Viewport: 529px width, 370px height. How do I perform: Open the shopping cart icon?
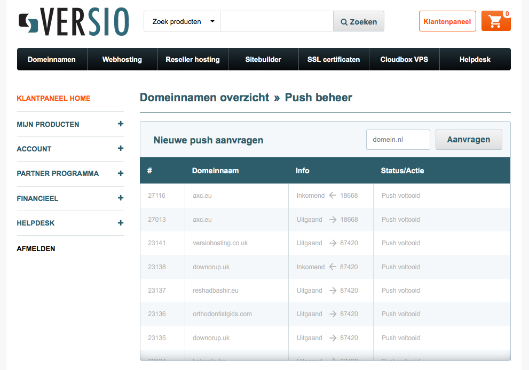pyautogui.click(x=495, y=21)
